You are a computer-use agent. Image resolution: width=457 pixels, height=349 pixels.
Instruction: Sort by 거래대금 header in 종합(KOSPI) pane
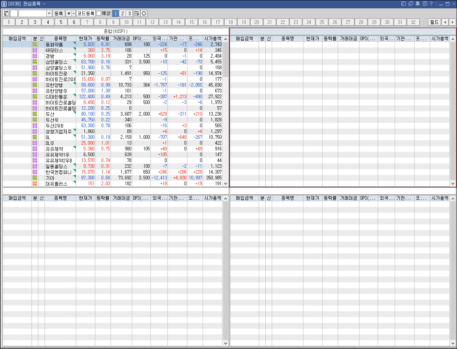coord(121,38)
